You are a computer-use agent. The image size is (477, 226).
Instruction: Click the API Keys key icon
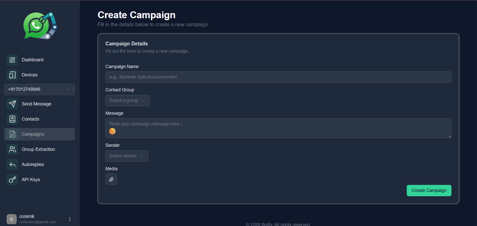coord(12,180)
